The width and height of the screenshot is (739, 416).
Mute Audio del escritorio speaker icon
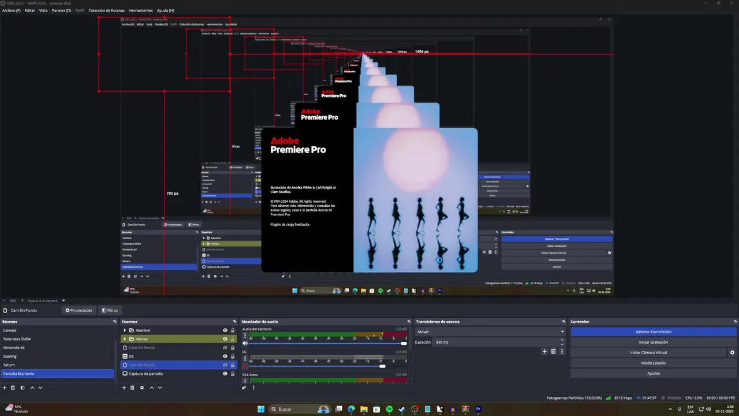[245, 343]
